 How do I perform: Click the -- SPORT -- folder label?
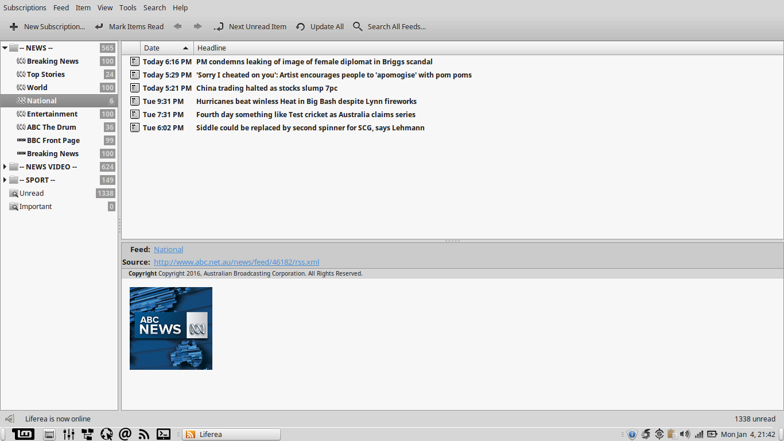coord(37,180)
